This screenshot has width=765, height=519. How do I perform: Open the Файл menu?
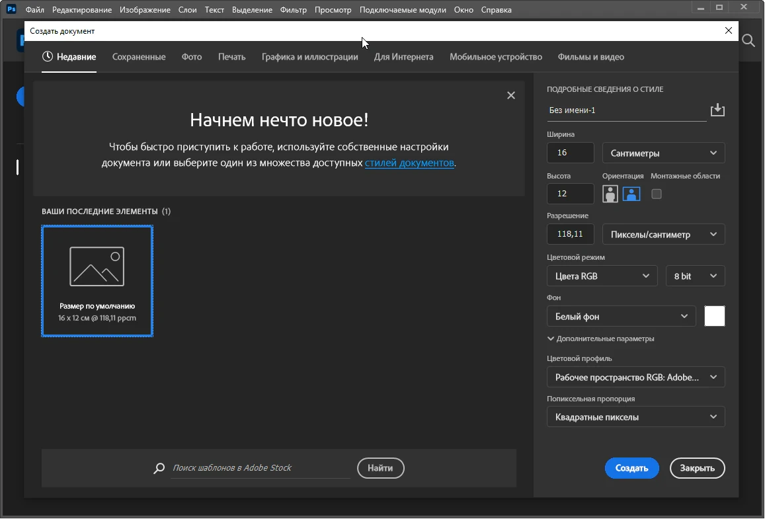(x=34, y=10)
